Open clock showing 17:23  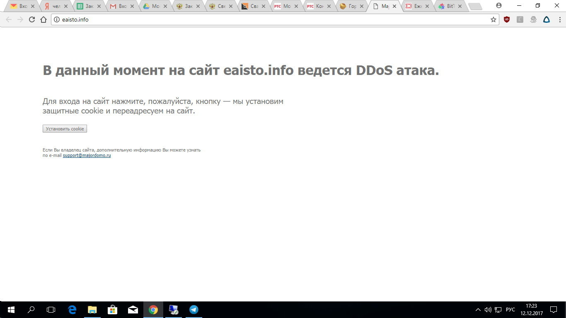tap(531, 310)
